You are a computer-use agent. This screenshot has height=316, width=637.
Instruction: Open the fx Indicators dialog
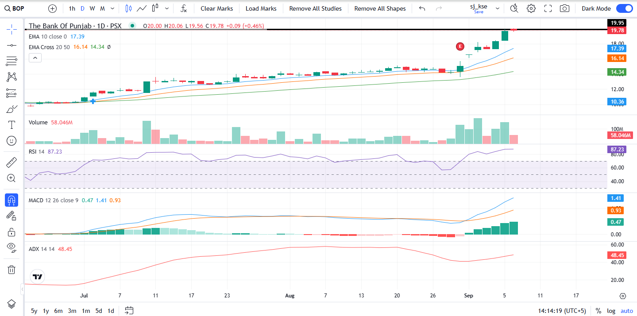coord(184,8)
